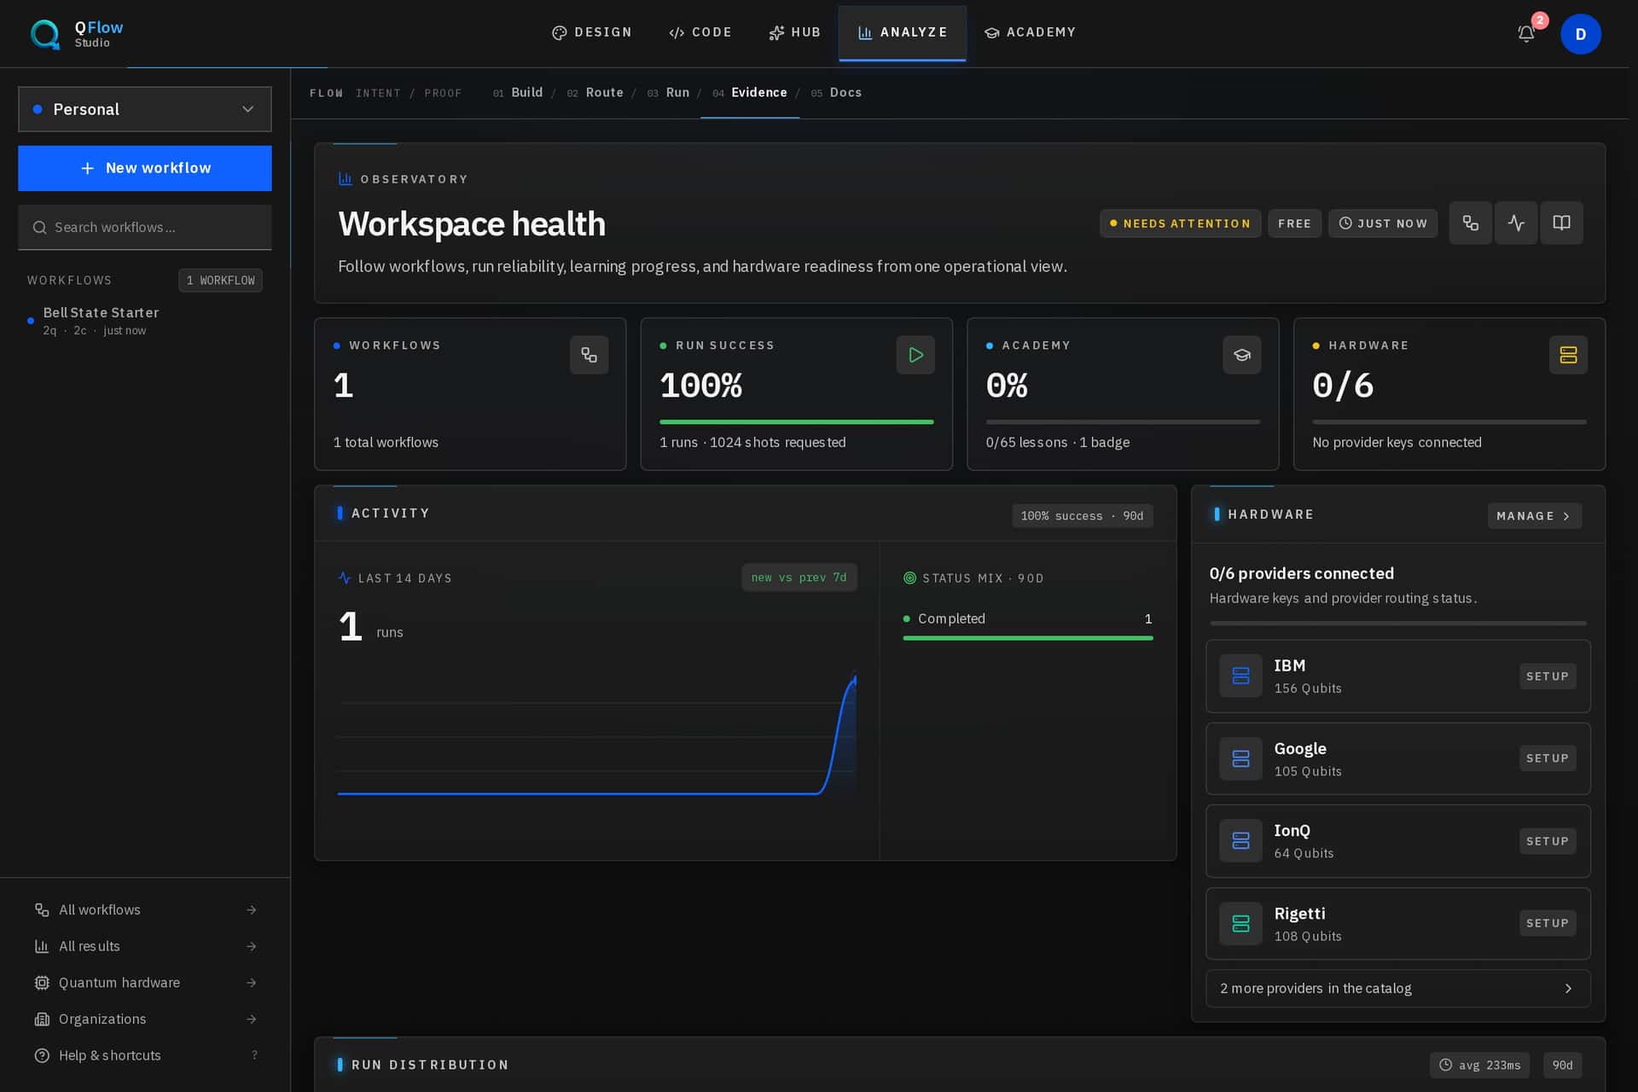Click the Rigetti provider server icon

1240,923
